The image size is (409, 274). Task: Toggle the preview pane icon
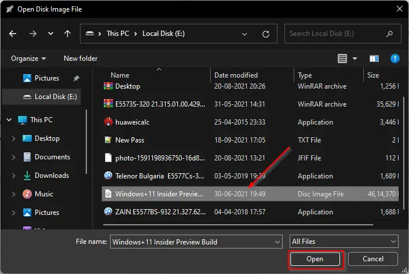point(374,59)
